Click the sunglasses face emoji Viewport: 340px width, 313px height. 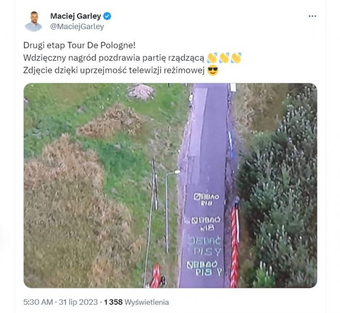pos(213,70)
